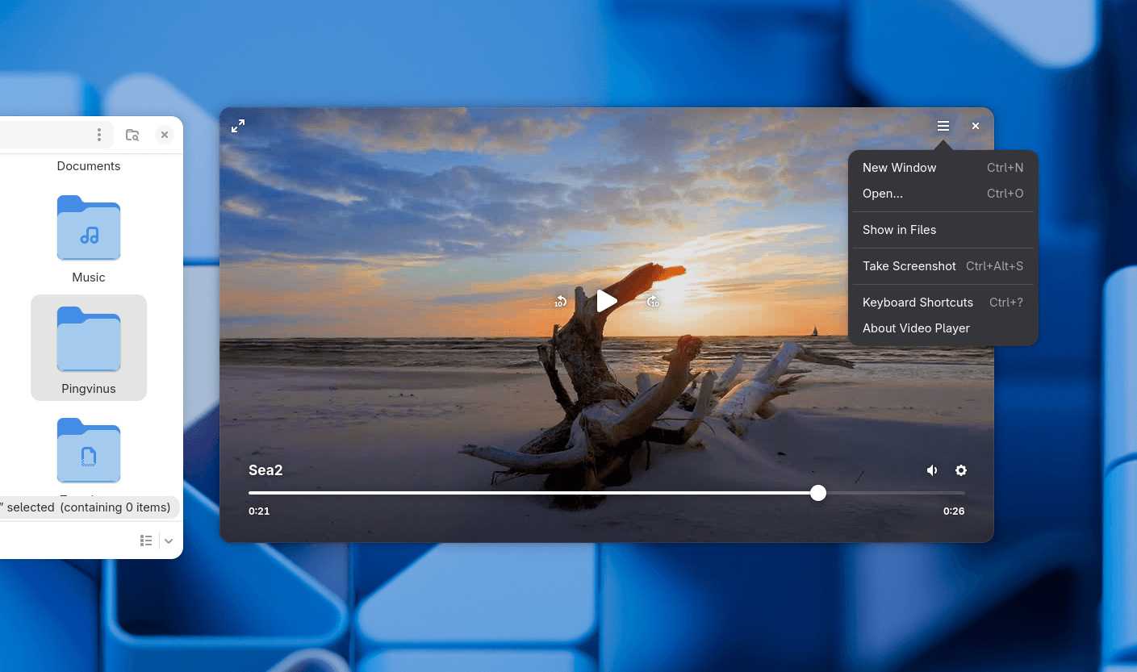Screen dimensions: 1137x672
Task: Click the video progress slider knob
Action: pyautogui.click(x=818, y=493)
